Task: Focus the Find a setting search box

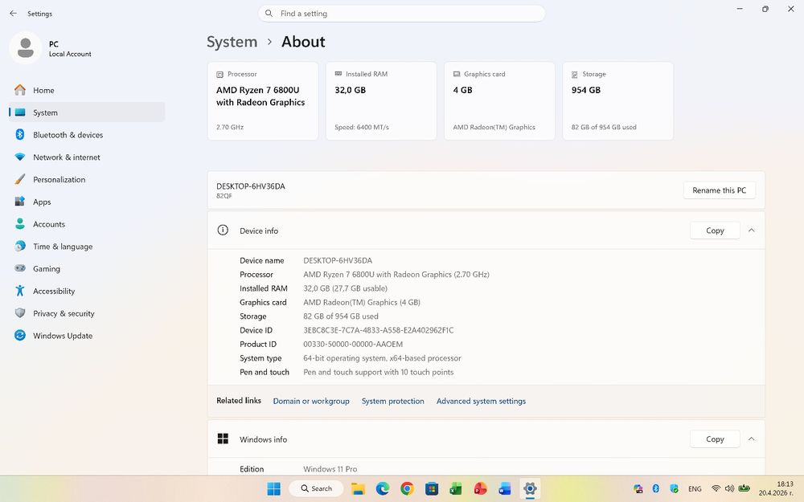Action: (401, 14)
